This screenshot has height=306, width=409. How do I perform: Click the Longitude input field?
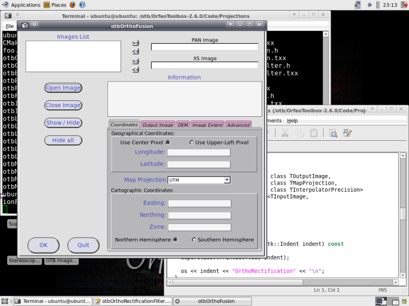coord(198,152)
